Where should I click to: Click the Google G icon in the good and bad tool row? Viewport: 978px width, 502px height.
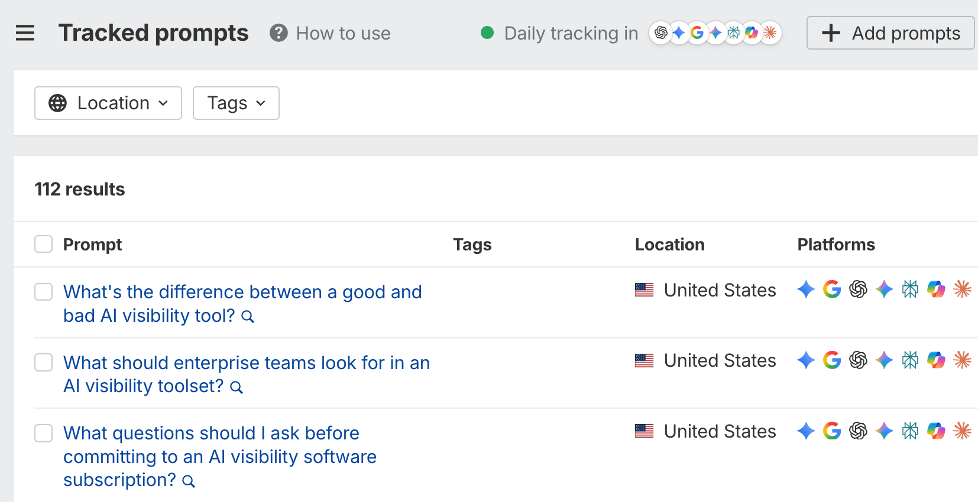coord(832,289)
